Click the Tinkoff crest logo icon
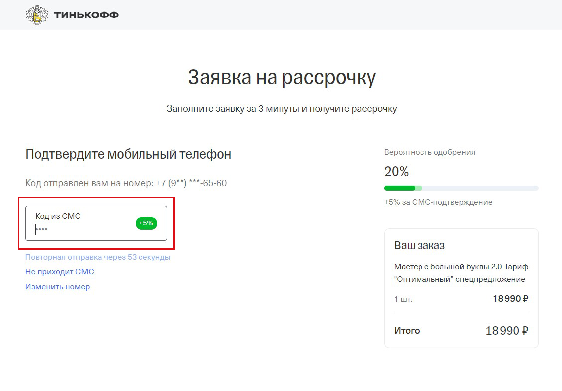562x391 pixels. [x=36, y=14]
